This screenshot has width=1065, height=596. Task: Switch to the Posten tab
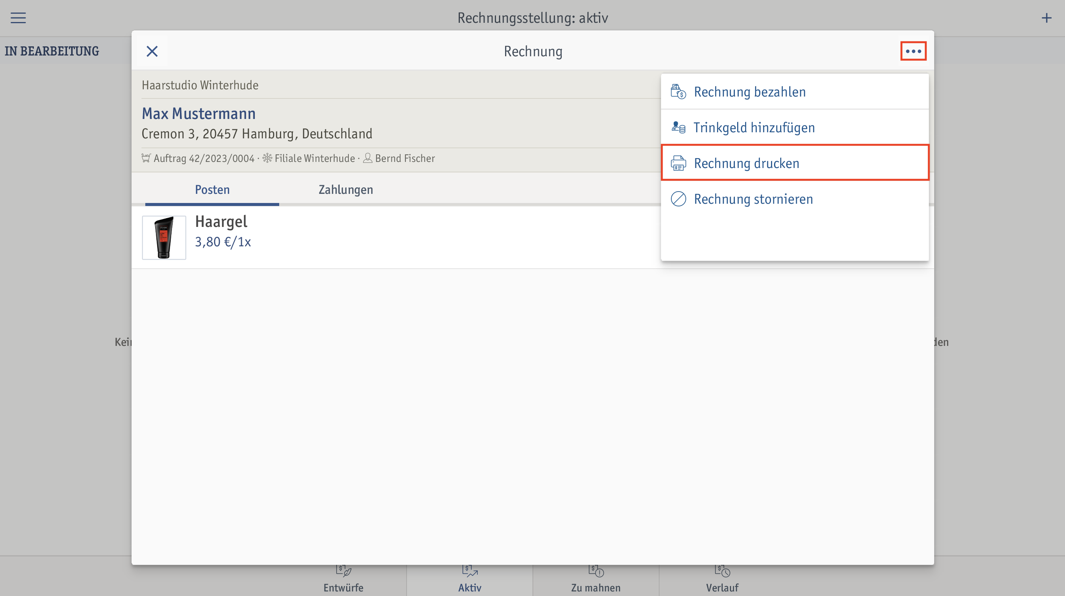pyautogui.click(x=212, y=190)
